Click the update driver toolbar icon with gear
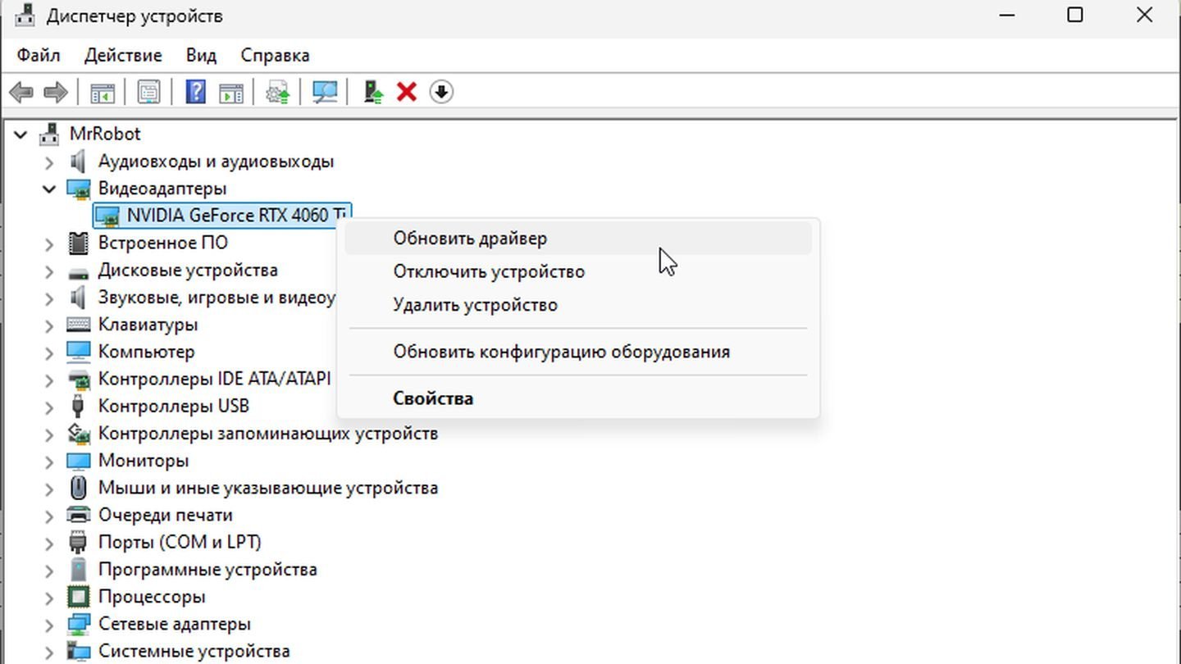 click(278, 92)
